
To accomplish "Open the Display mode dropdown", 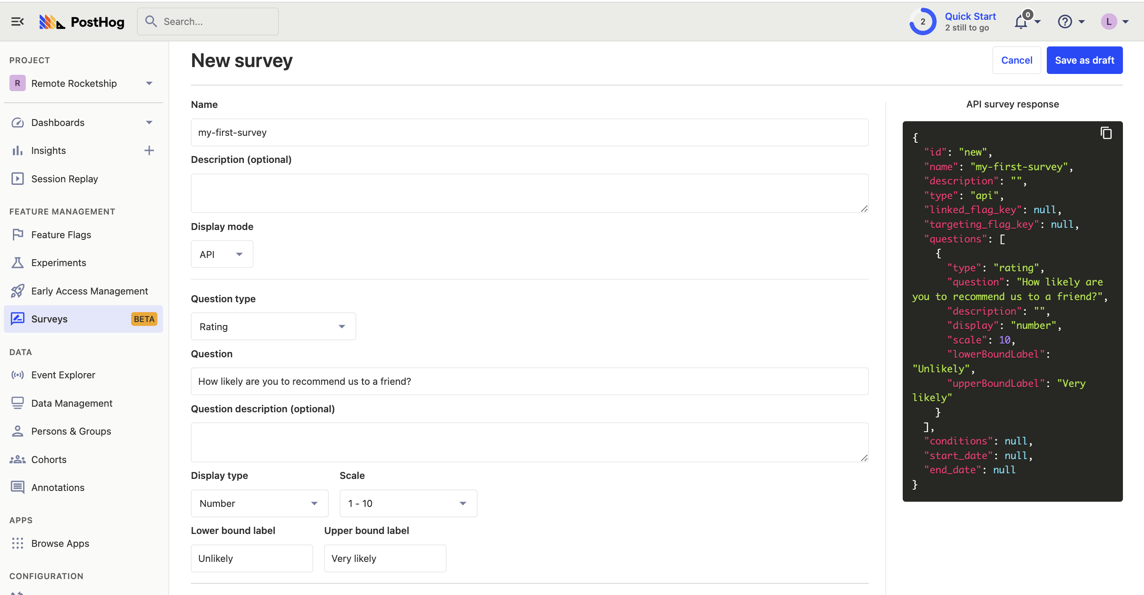I will (221, 254).
